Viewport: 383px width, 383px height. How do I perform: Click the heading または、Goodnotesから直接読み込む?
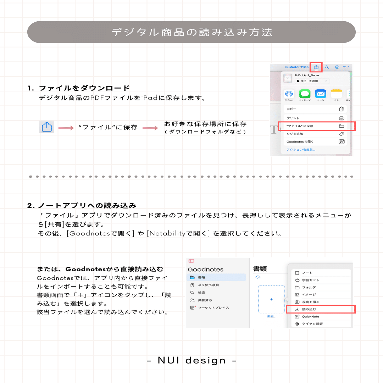pyautogui.click(x=100, y=269)
